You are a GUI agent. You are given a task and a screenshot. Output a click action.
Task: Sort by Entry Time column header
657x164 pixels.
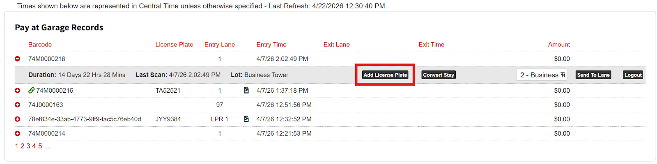pyautogui.click(x=271, y=45)
